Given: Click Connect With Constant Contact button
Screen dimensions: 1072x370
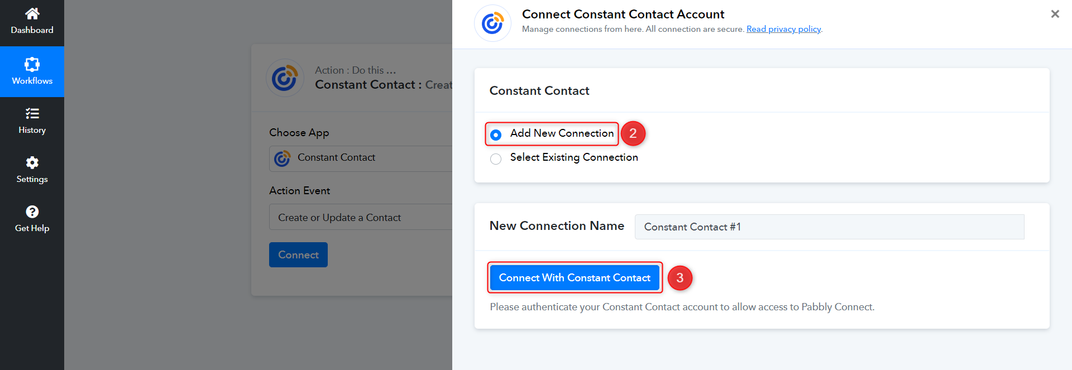Looking at the screenshot, I should click(x=575, y=277).
